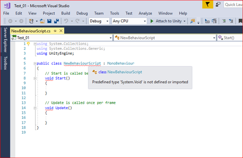Click the Update method name in code
Screen dimensions: 243x158
[x=62, y=108]
